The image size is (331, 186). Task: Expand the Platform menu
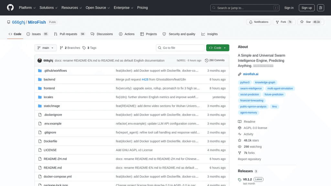pos(27,8)
